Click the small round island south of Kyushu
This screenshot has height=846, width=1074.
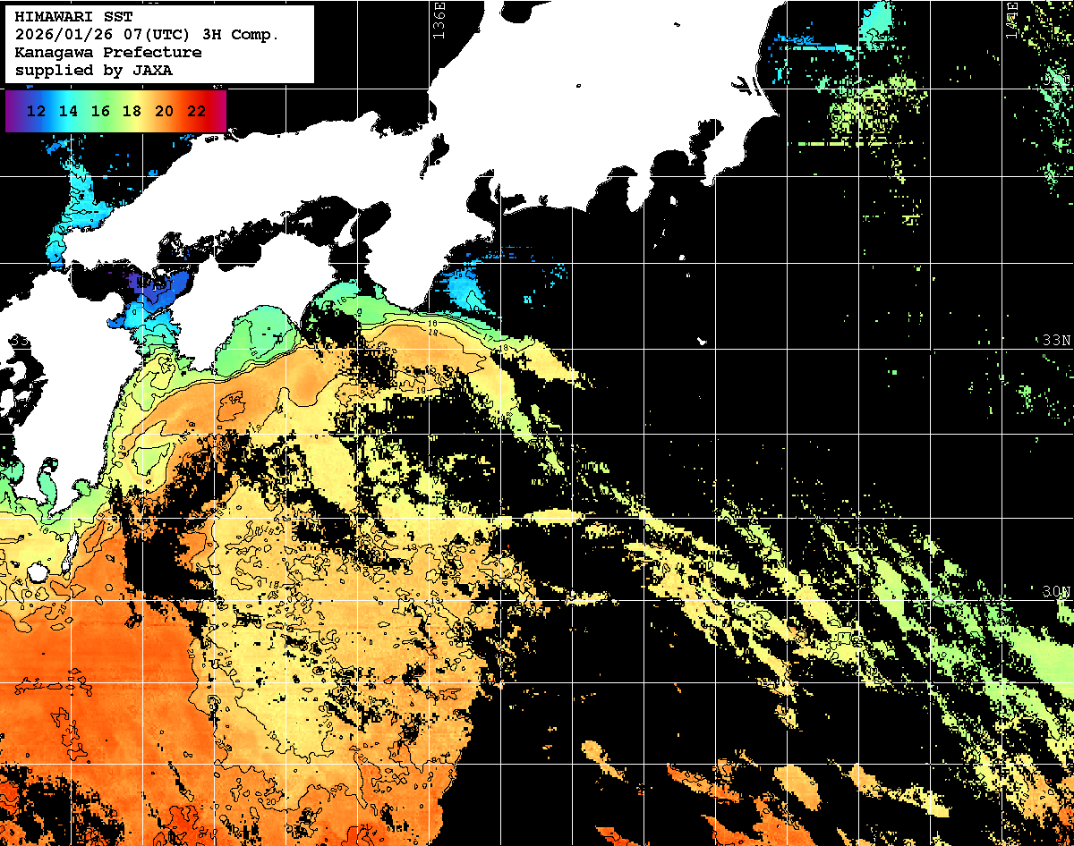pyautogui.click(x=37, y=572)
